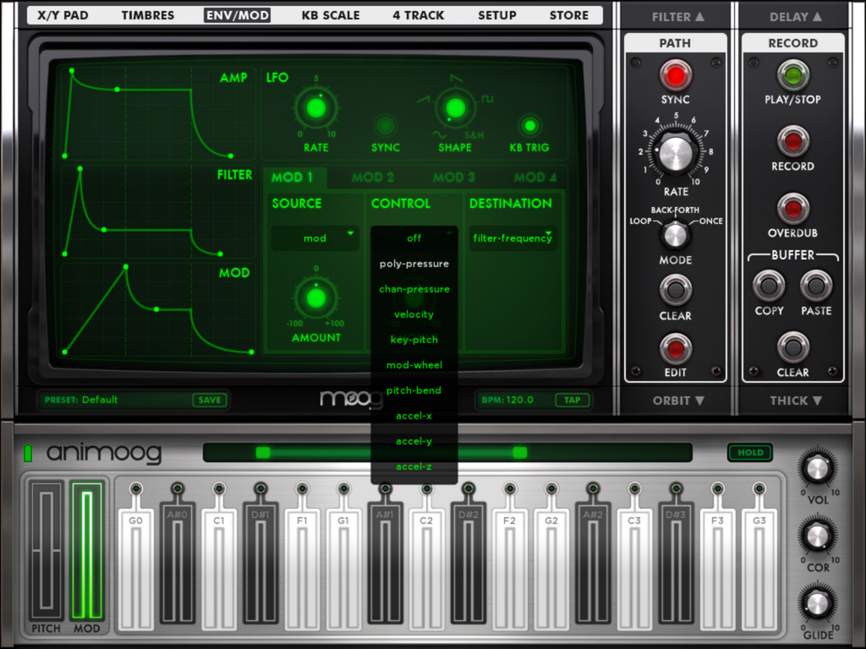This screenshot has height=649, width=866.
Task: Click the G2 key
Action: click(551, 569)
